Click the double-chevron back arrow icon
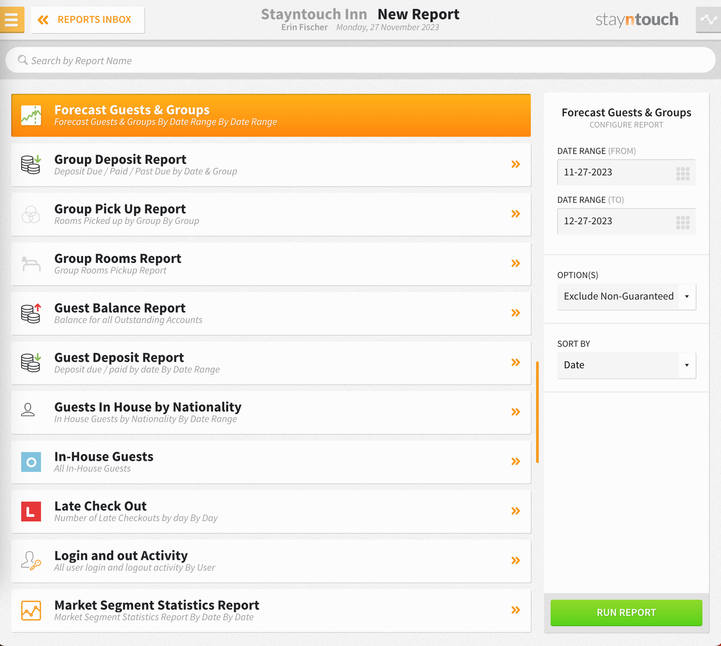Image resolution: width=721 pixels, height=646 pixels. coord(43,20)
